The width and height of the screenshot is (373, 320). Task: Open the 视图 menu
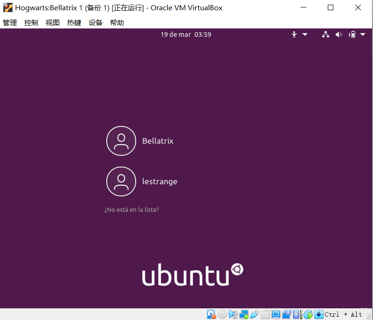[x=53, y=22]
